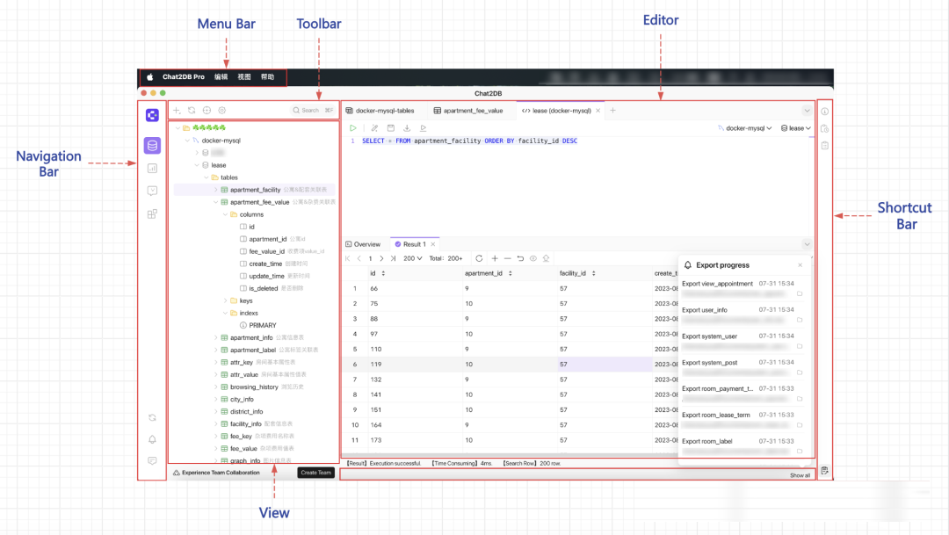Click the plus icon to add a connection
The height and width of the screenshot is (535, 949).
click(x=177, y=111)
